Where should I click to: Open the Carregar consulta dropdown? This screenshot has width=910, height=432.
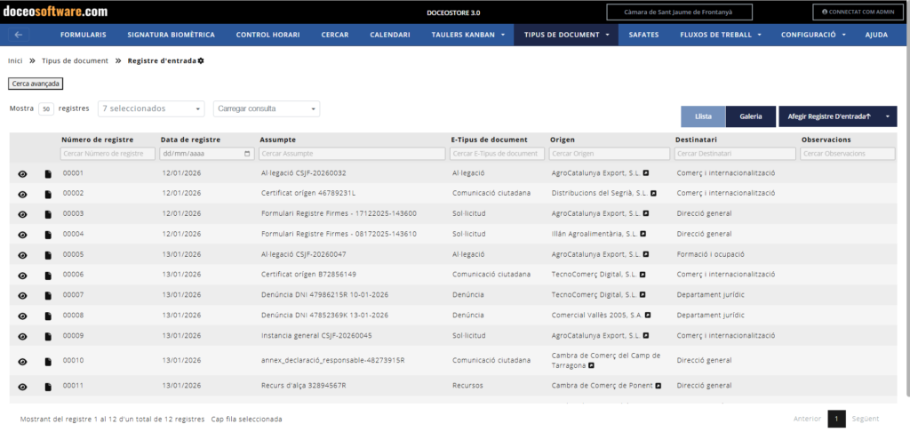tap(267, 108)
